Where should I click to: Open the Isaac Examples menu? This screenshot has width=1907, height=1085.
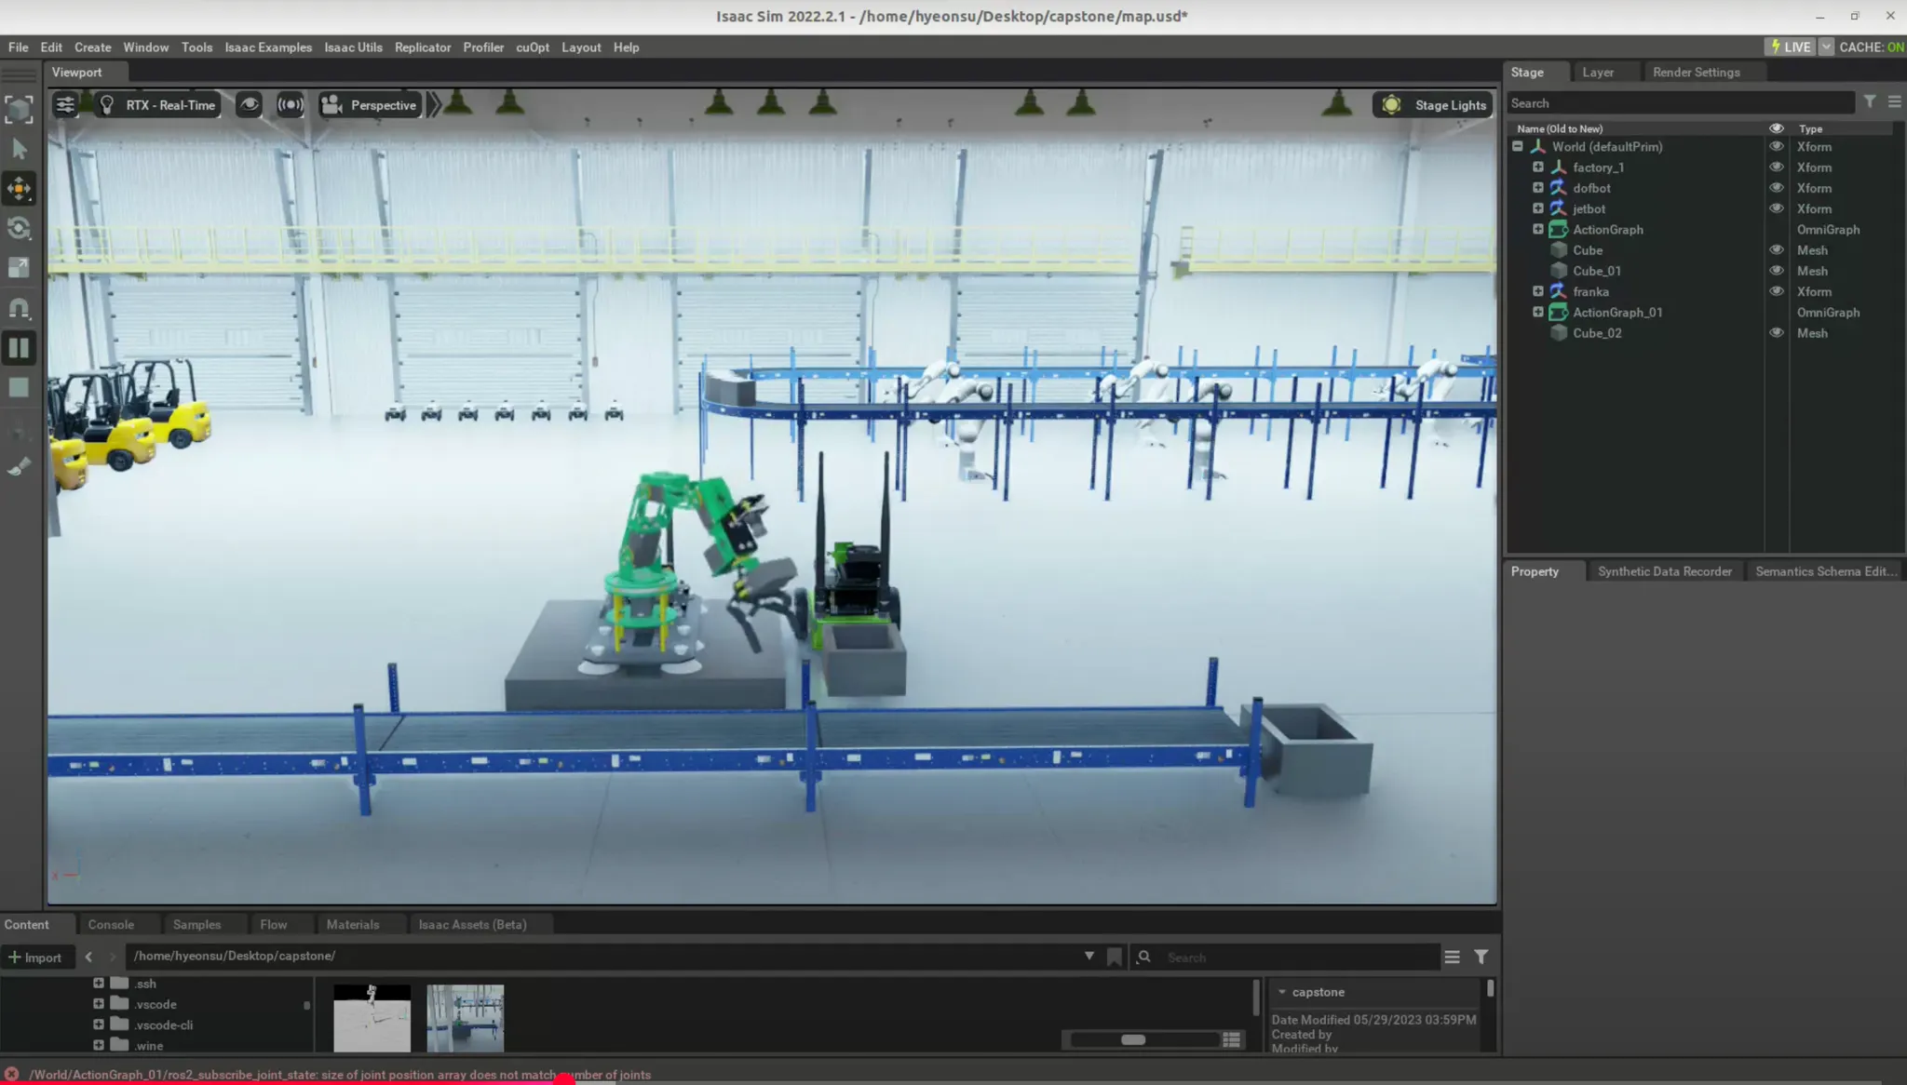pyautogui.click(x=268, y=47)
